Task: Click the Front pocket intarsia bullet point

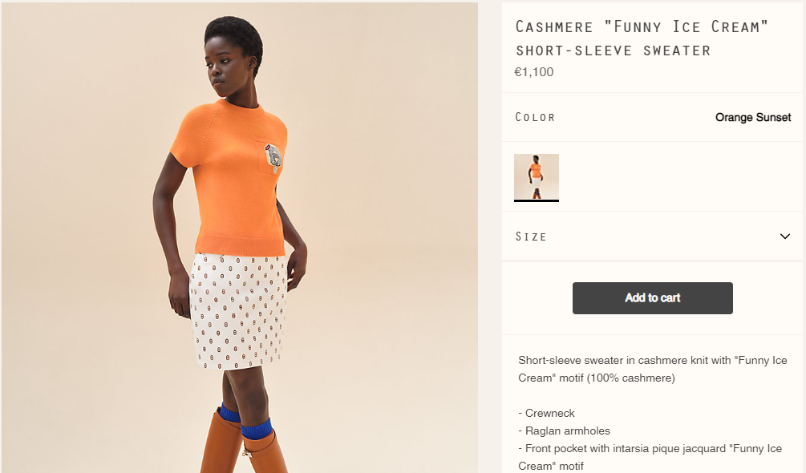Action: [650, 457]
